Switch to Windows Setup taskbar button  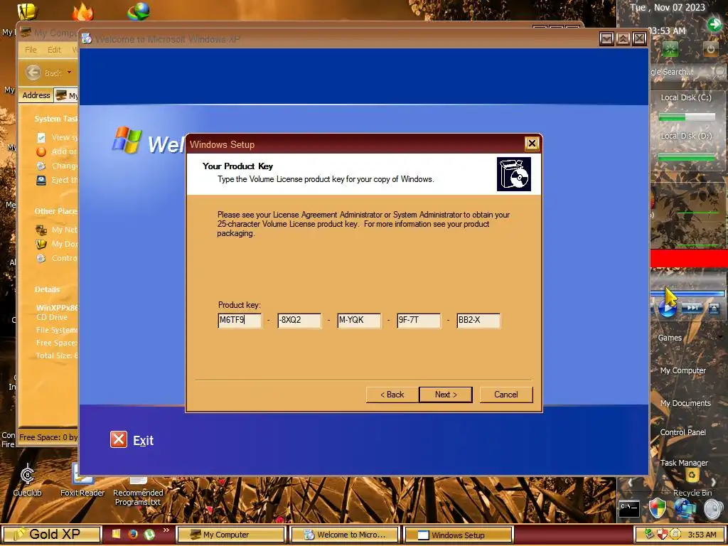tap(459, 535)
